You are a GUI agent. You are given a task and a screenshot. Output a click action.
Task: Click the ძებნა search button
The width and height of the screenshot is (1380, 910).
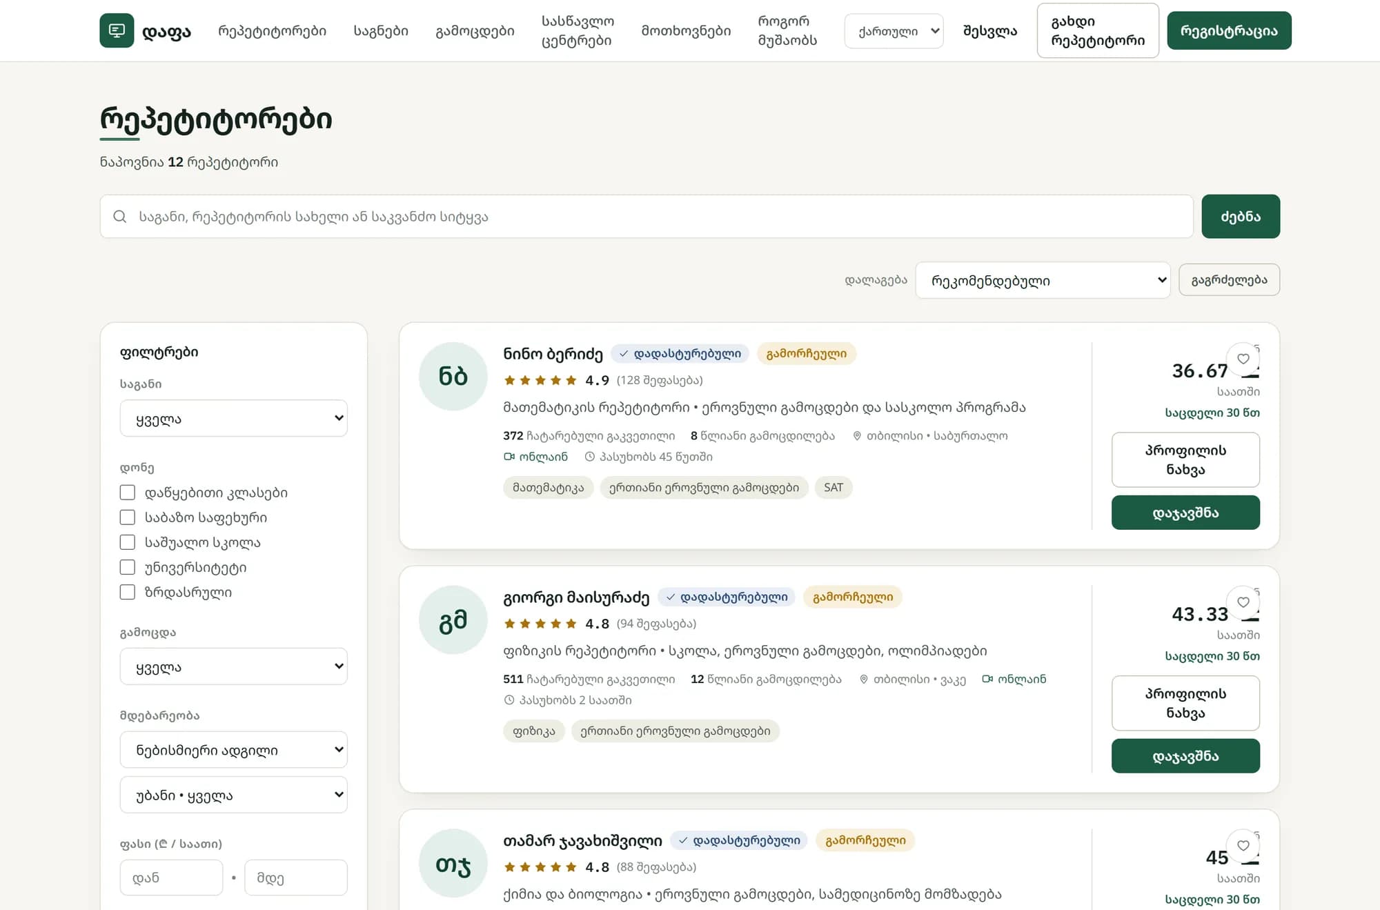click(x=1241, y=217)
